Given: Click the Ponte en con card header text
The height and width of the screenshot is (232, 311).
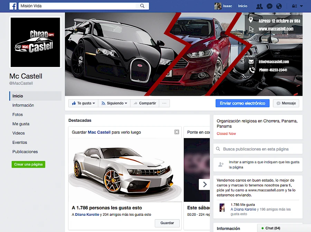Looking at the screenshot, I should (199, 132).
